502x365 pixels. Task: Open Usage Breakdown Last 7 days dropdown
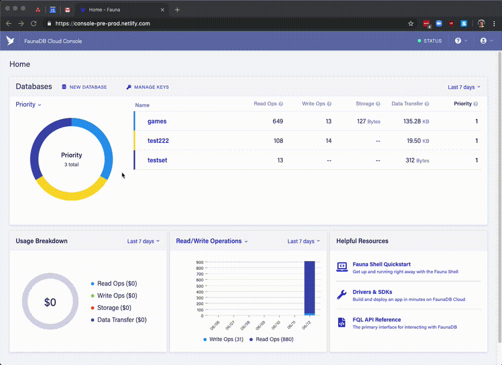point(144,241)
